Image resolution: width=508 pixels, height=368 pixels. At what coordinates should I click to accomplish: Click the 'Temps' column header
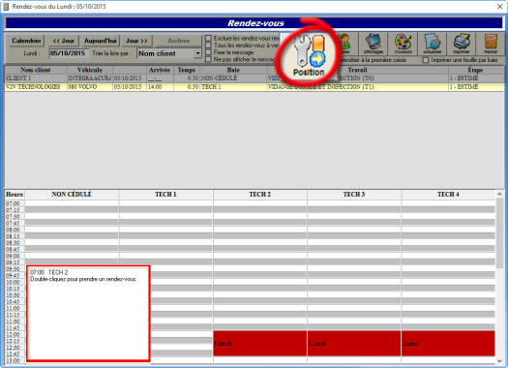tap(187, 70)
